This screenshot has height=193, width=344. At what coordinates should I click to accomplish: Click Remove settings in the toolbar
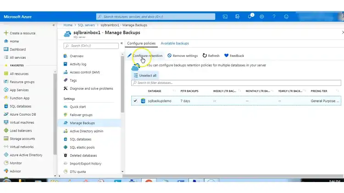click(x=183, y=55)
